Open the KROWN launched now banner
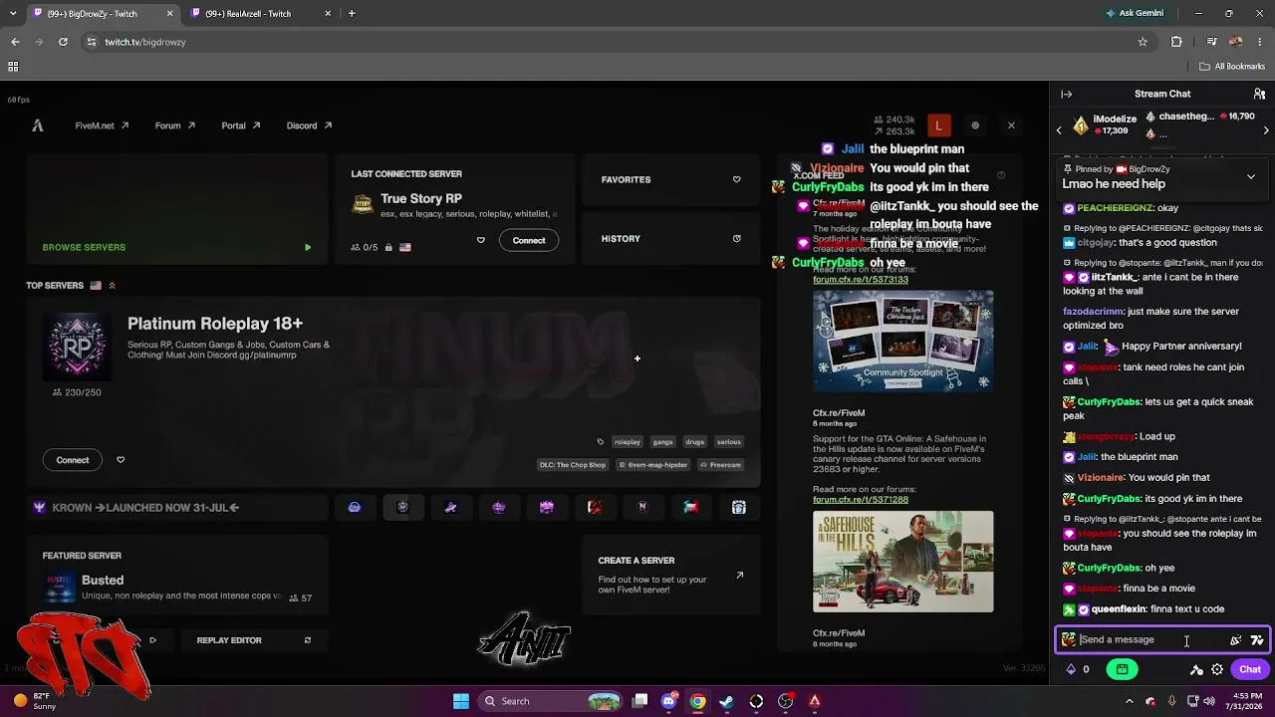Viewport: 1275px width, 717px height. [x=177, y=508]
